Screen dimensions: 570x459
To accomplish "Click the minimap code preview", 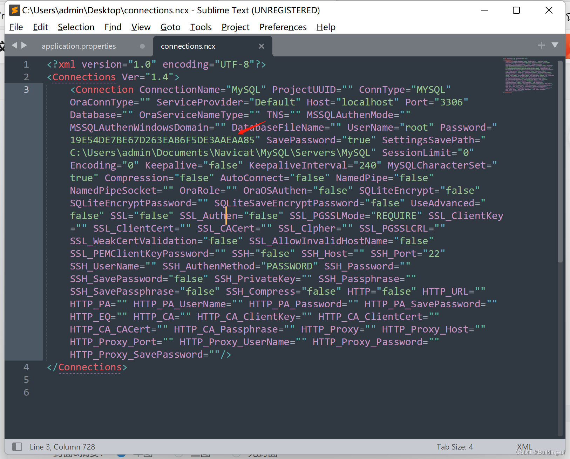I will tap(528, 75).
